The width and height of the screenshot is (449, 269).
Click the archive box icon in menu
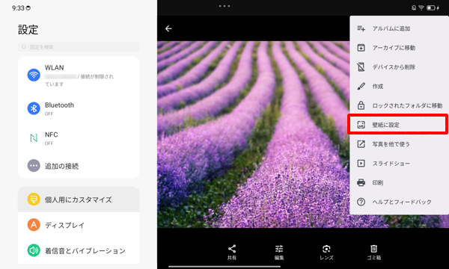click(361, 48)
